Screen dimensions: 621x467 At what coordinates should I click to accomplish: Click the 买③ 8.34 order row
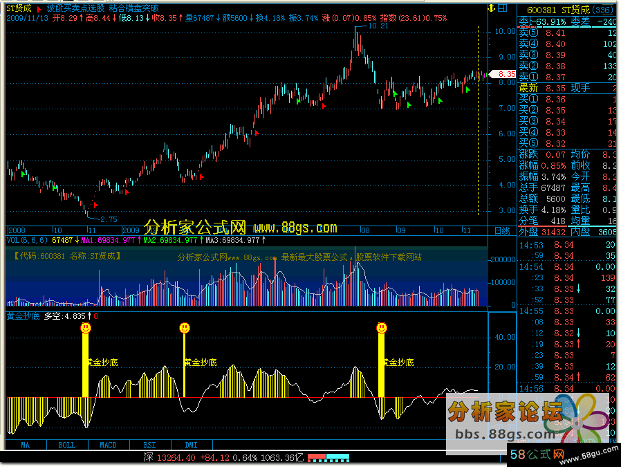click(x=568, y=122)
